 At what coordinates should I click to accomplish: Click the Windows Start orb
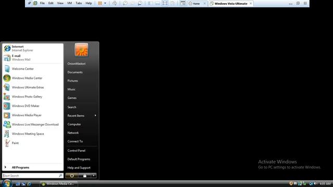pos(7,183)
